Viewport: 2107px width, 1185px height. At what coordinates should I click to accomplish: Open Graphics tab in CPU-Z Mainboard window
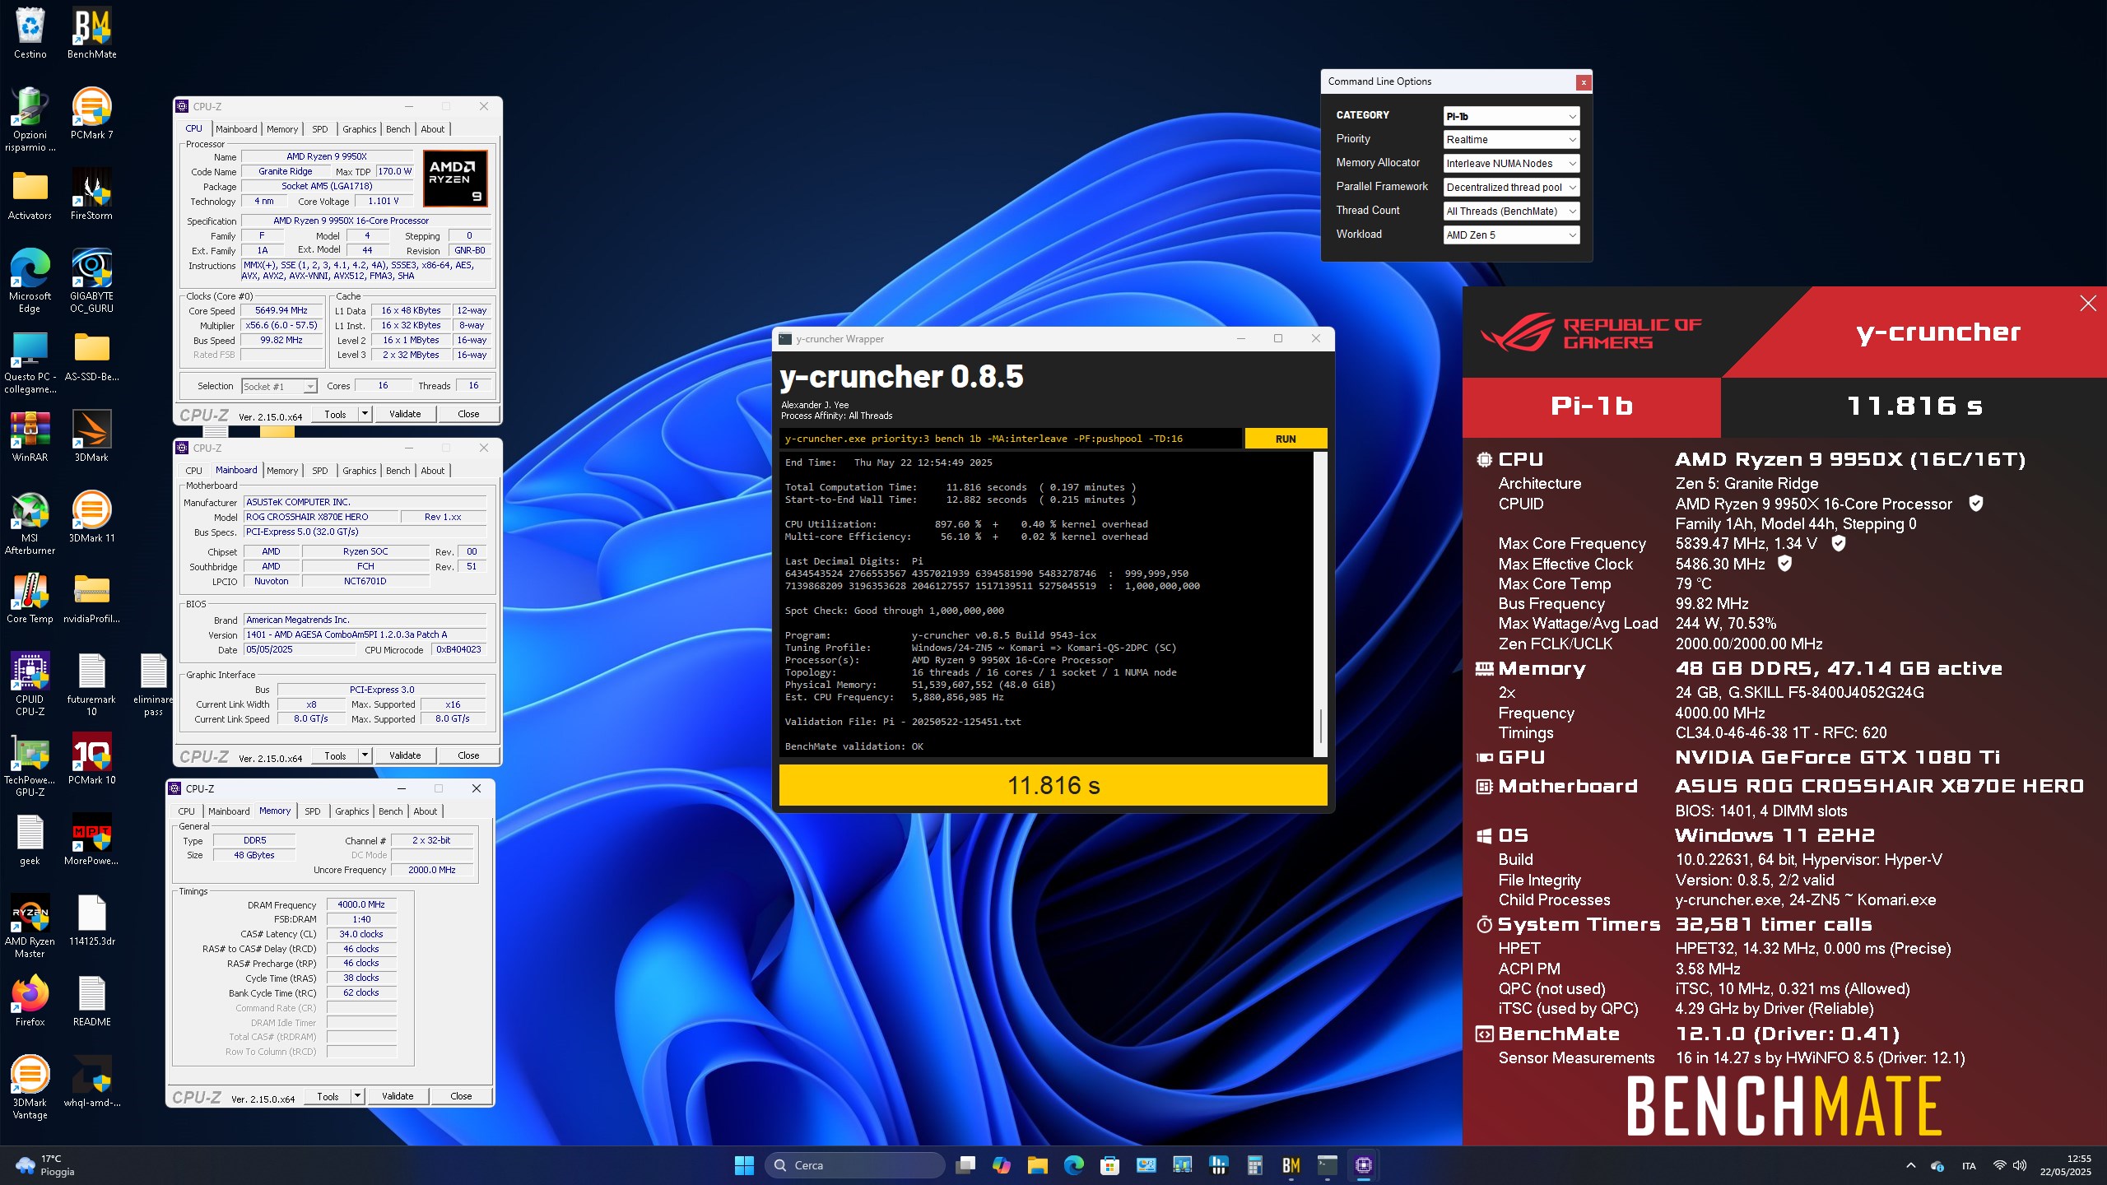(359, 471)
